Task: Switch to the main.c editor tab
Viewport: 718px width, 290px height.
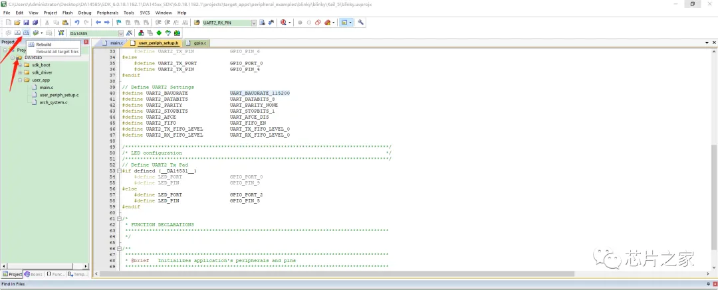Action: [x=116, y=42]
